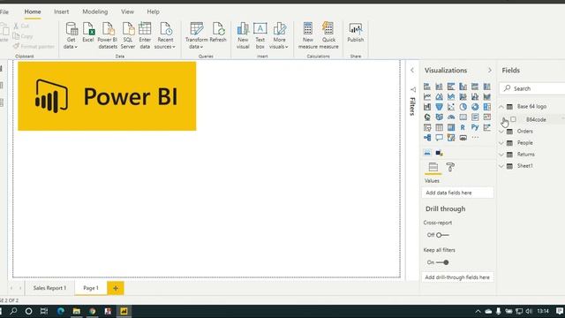Switch to the Fields well tab icon
This screenshot has height=318, width=565.
(x=433, y=167)
